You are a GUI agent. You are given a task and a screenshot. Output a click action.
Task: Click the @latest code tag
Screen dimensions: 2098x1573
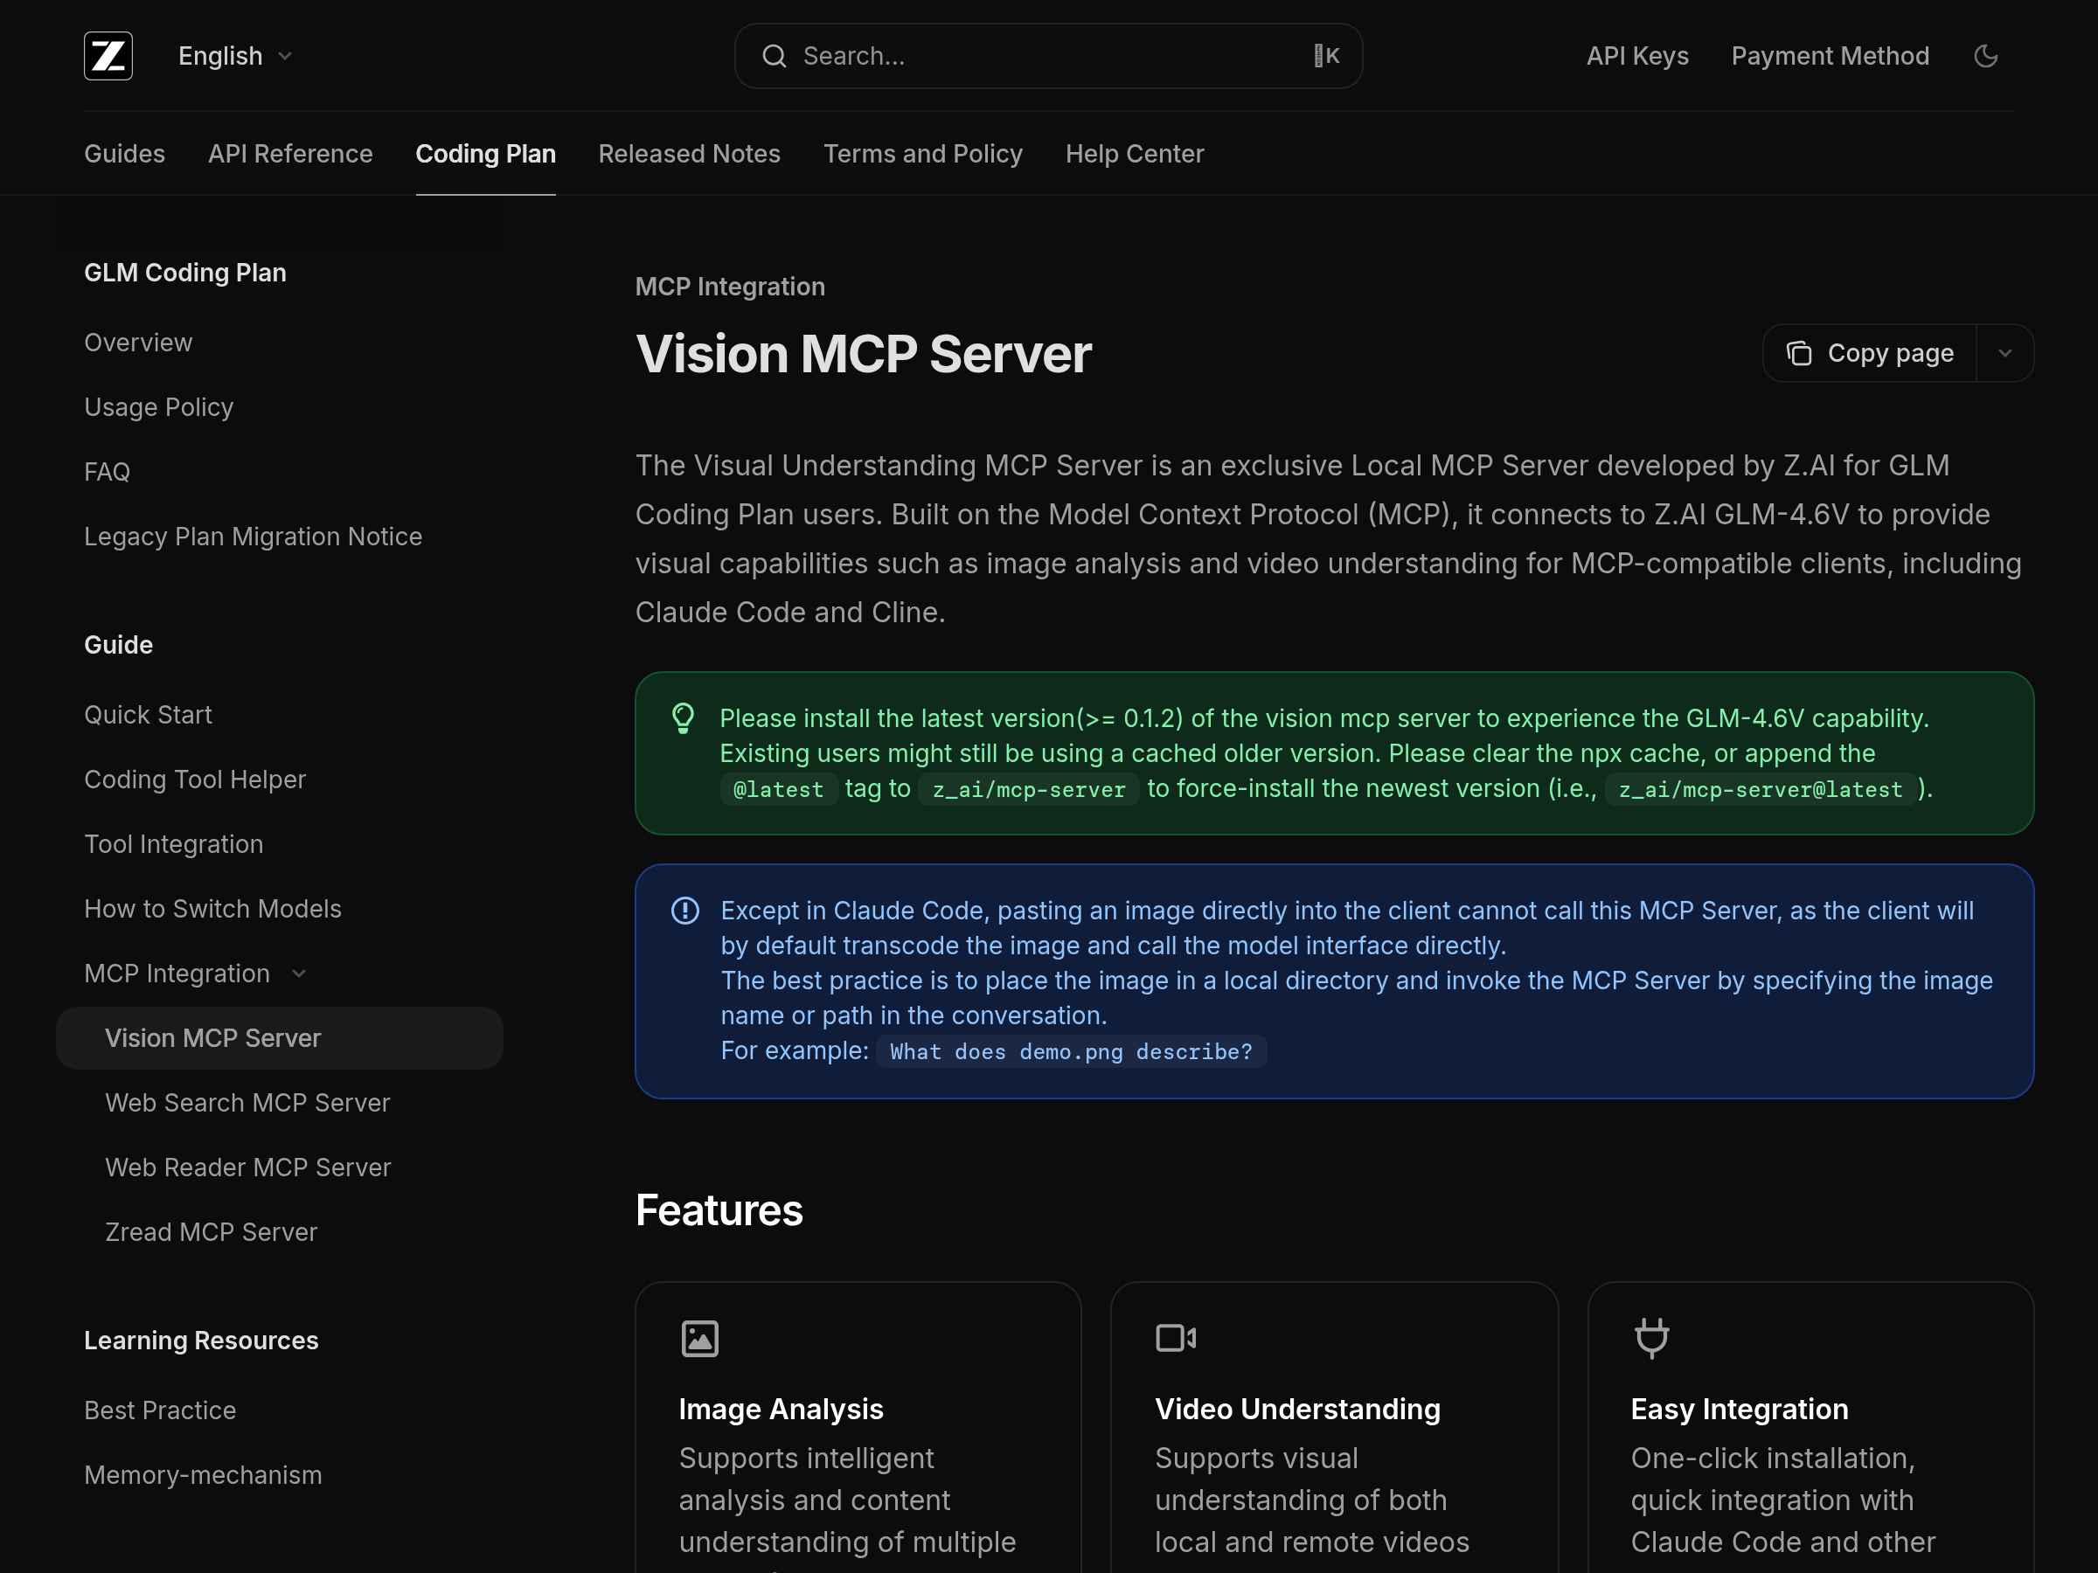click(x=779, y=790)
